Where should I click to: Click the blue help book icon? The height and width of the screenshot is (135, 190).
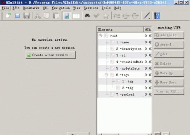coord(157,16)
